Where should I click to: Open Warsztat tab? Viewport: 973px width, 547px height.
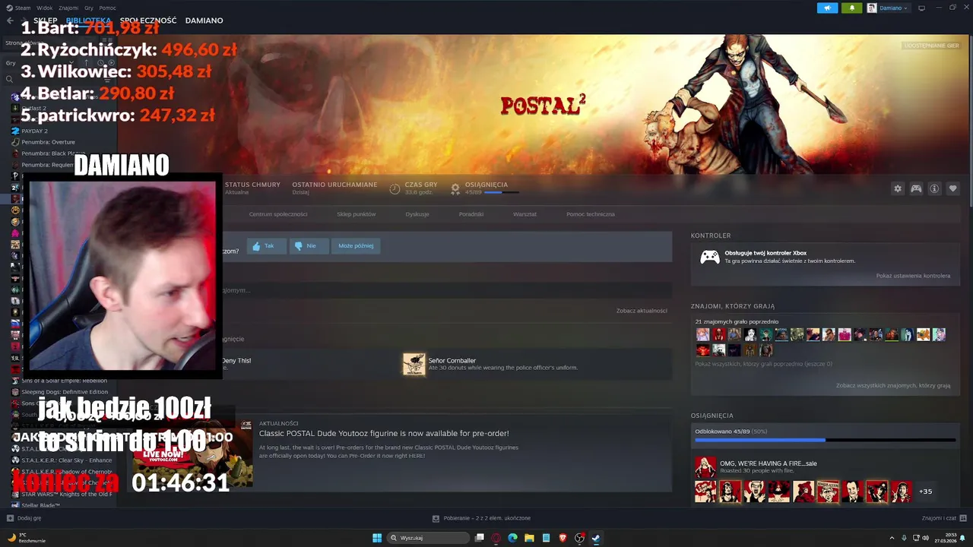tap(525, 214)
